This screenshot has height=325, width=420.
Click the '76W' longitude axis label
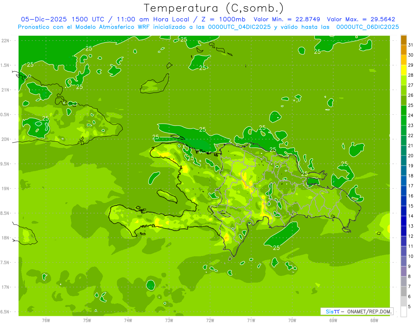click(x=46, y=320)
